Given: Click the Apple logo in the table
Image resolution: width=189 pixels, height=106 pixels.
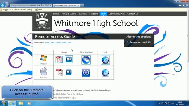Looking at the screenshot, I should 43,71.
